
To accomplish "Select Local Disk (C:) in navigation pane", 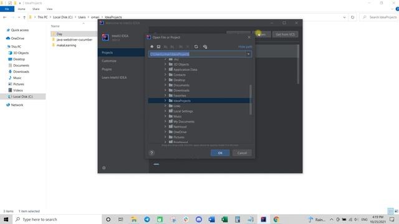I will [23, 96].
